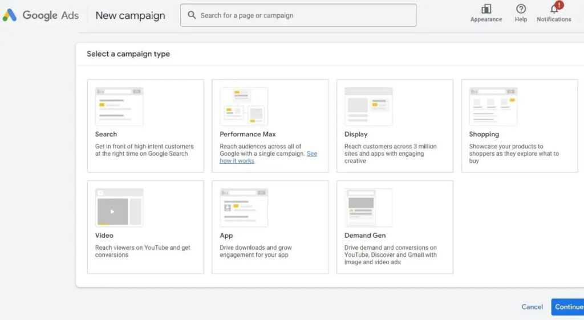This screenshot has height=320, width=584.
Task: Click 'Get in front of high-intent customers' text
Action: pyautogui.click(x=144, y=150)
